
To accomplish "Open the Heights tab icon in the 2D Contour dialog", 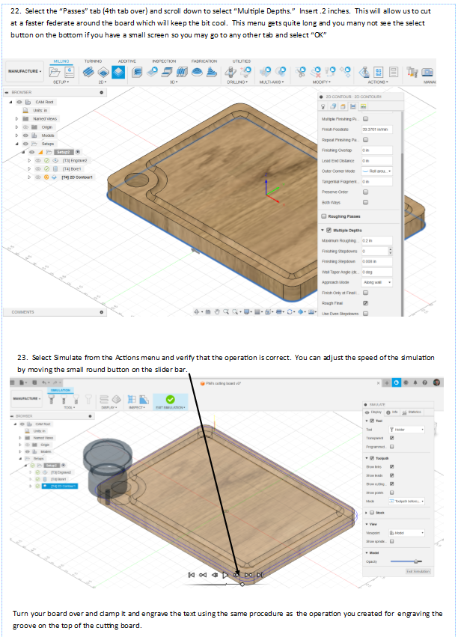I will coord(343,106).
